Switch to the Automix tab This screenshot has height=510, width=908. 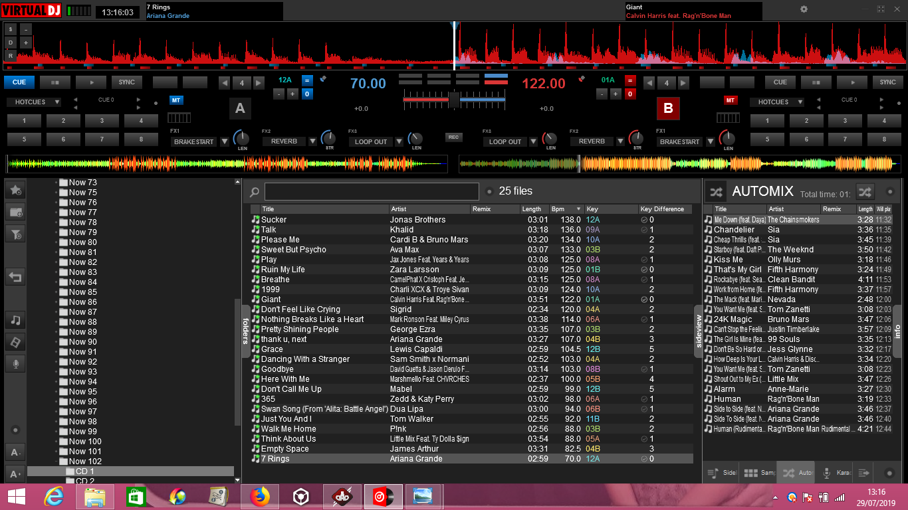click(x=796, y=473)
